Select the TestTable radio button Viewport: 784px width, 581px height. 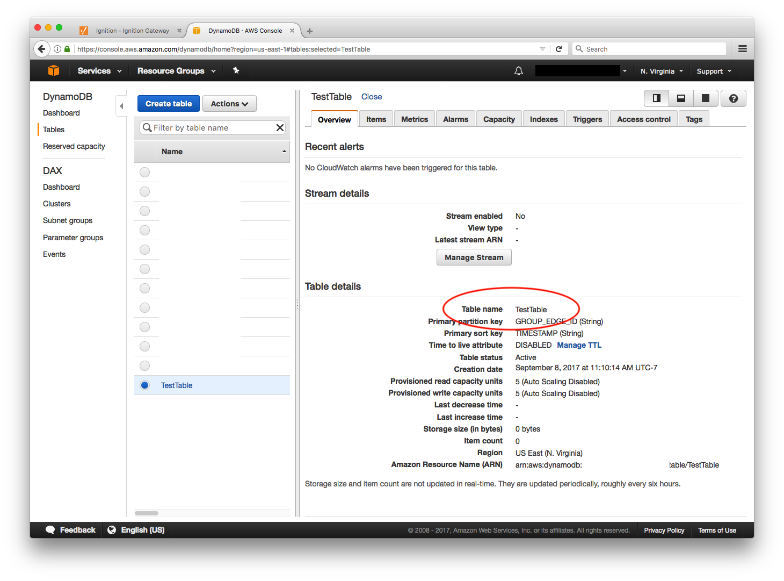[x=144, y=385]
